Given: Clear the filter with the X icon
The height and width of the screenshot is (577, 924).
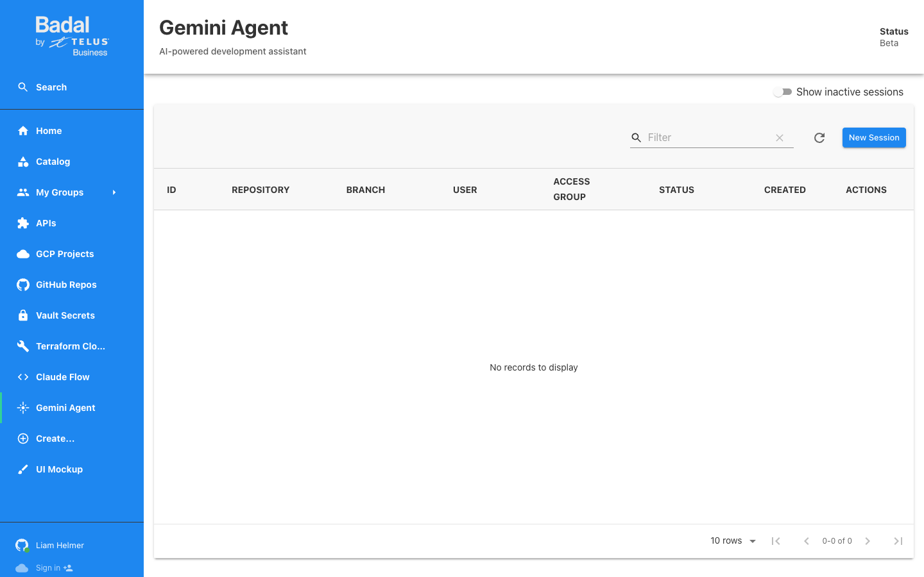Looking at the screenshot, I should [780, 138].
